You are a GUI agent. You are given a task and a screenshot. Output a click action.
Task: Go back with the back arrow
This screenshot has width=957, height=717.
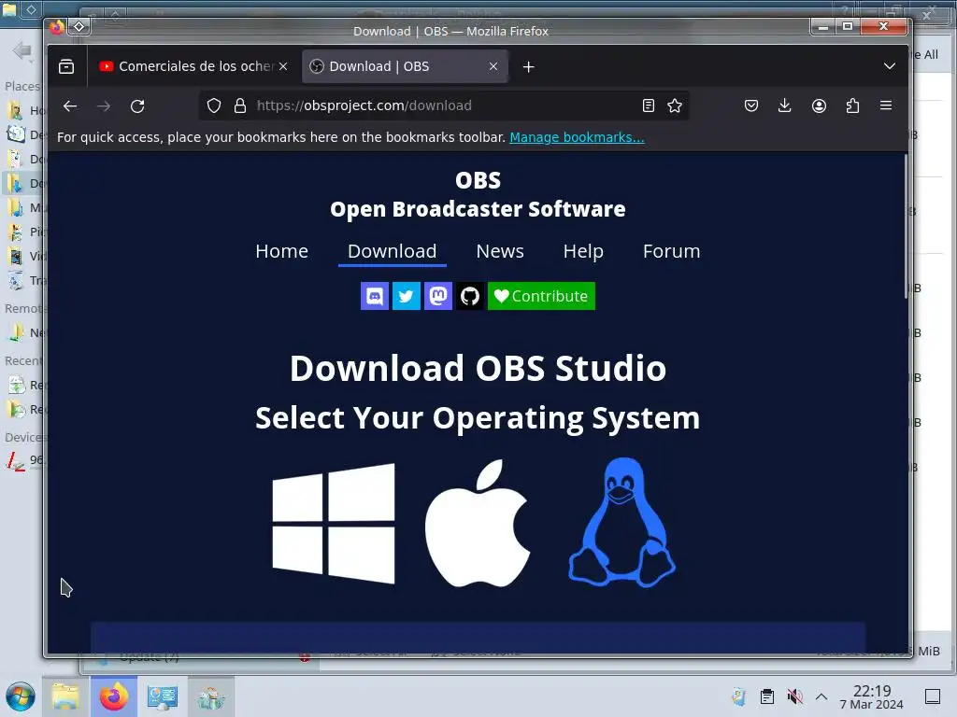pyautogui.click(x=70, y=106)
